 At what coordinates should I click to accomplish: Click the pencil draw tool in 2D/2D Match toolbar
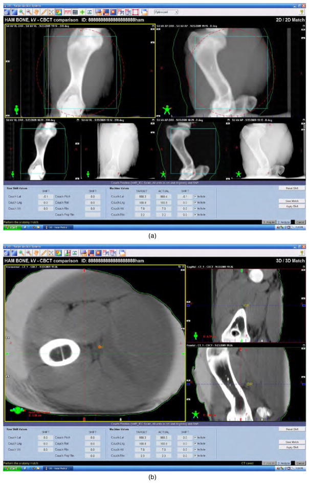(x=42, y=11)
